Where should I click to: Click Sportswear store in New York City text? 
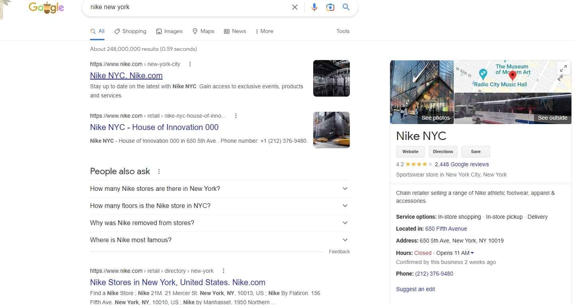click(x=451, y=175)
